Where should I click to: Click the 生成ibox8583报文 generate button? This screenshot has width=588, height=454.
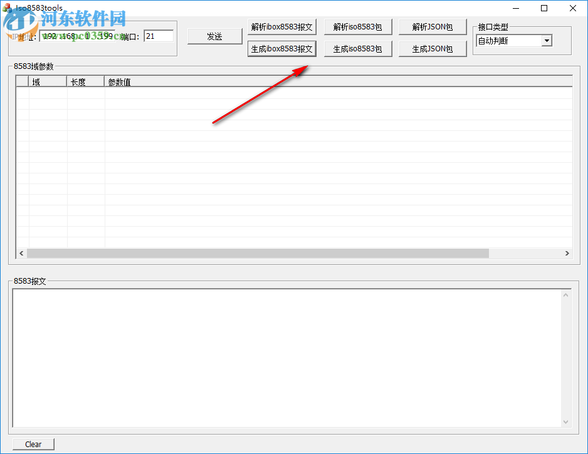281,48
